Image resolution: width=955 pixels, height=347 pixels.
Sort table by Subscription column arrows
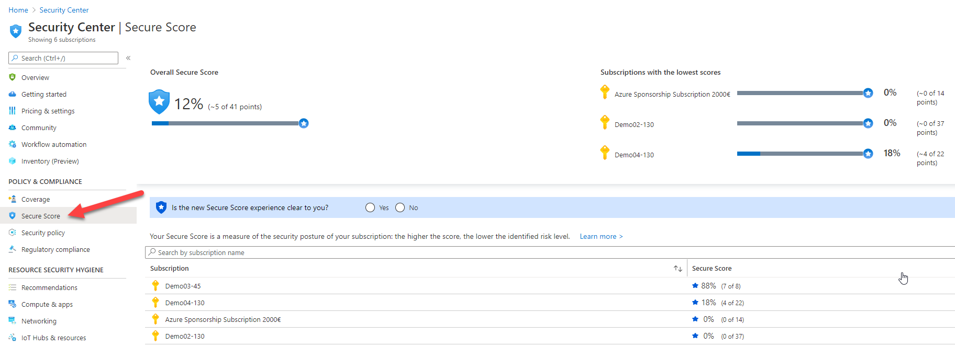(678, 269)
